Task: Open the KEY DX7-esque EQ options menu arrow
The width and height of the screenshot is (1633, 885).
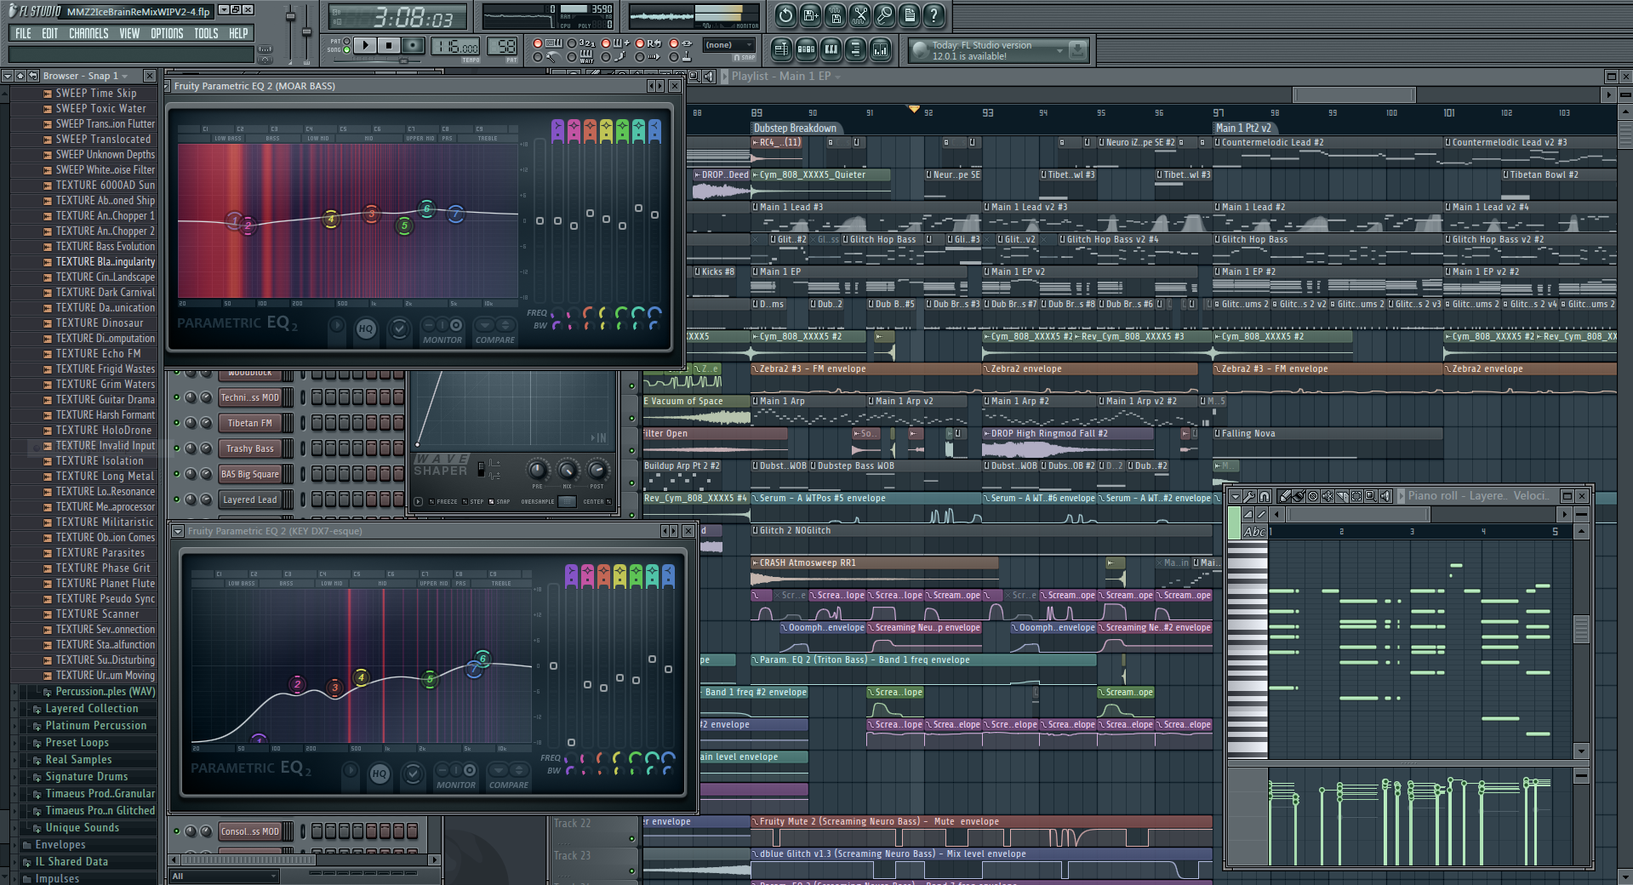Action: click(178, 531)
